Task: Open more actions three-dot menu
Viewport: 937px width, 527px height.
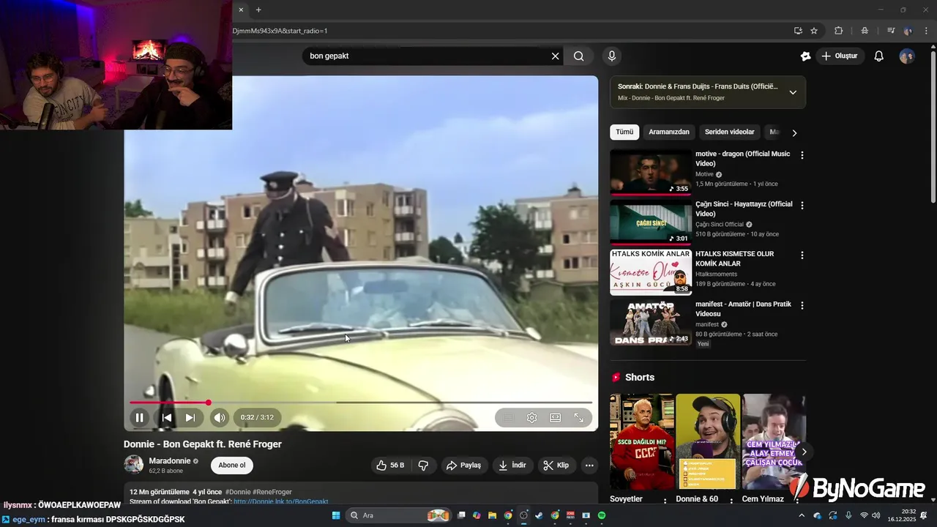Action: pyautogui.click(x=589, y=466)
